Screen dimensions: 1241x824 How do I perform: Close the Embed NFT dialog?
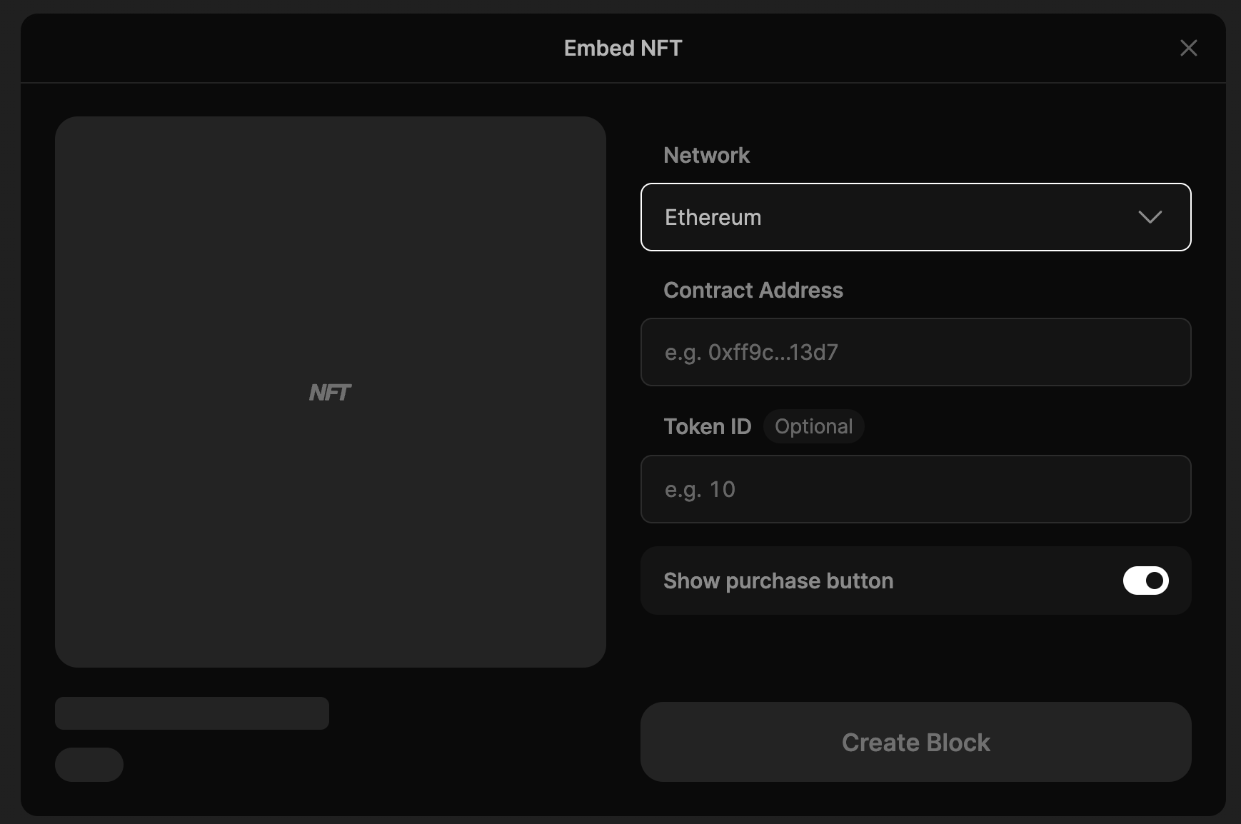click(x=1188, y=48)
